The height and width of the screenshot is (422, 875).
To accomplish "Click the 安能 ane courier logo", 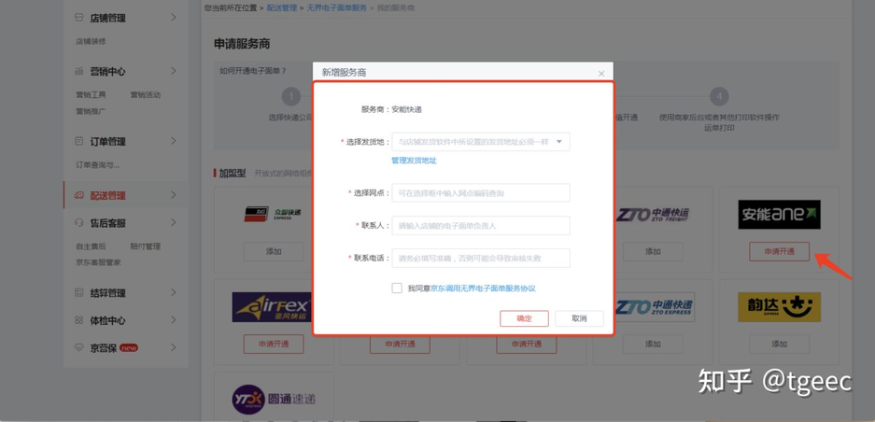I will 779,215.
